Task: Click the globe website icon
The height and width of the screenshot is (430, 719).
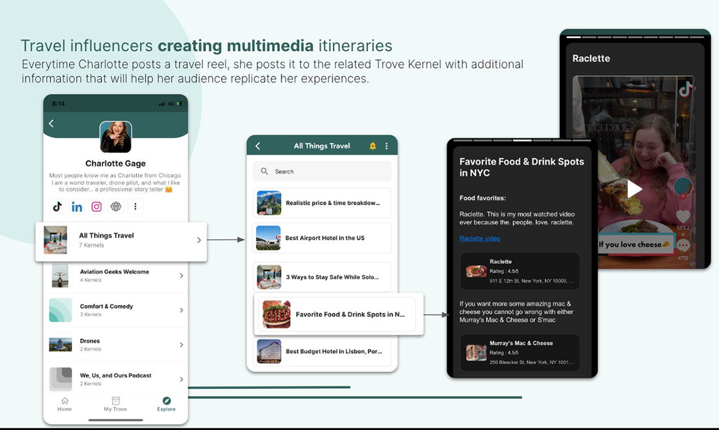Action: point(116,207)
